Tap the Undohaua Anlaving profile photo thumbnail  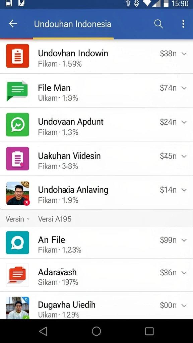[x=17, y=193]
